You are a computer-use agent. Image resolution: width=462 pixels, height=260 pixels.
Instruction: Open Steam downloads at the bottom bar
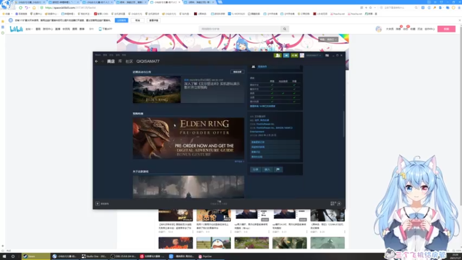pyautogui.click(x=219, y=203)
